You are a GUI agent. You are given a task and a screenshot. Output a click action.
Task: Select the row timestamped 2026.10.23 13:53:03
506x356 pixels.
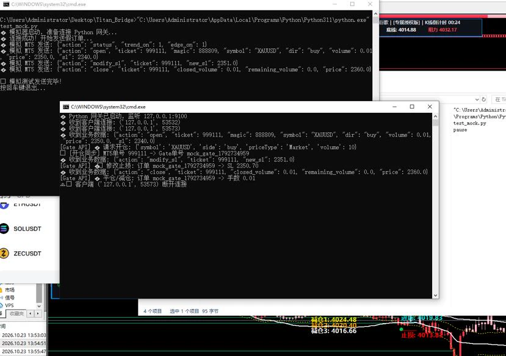[x=23, y=335]
